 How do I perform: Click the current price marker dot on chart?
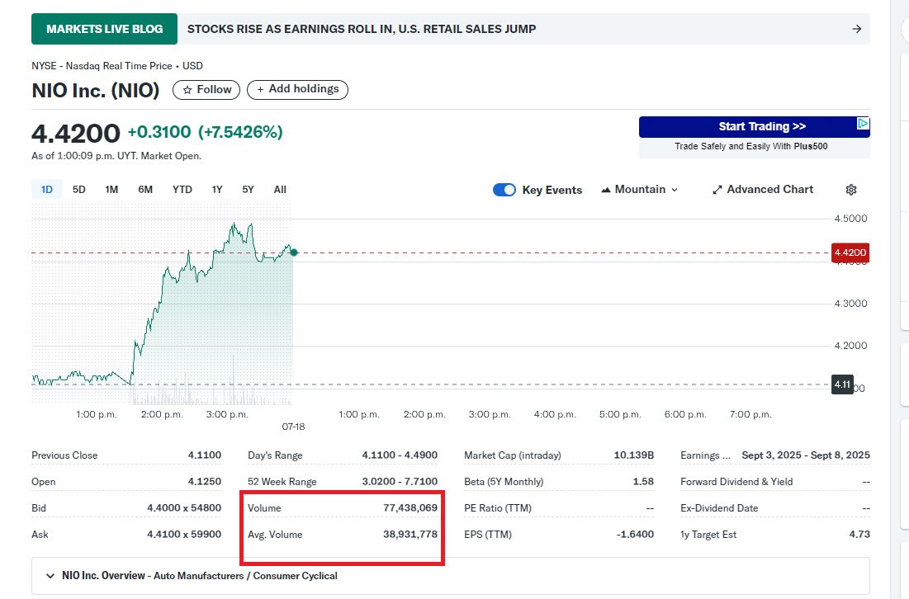coord(294,252)
